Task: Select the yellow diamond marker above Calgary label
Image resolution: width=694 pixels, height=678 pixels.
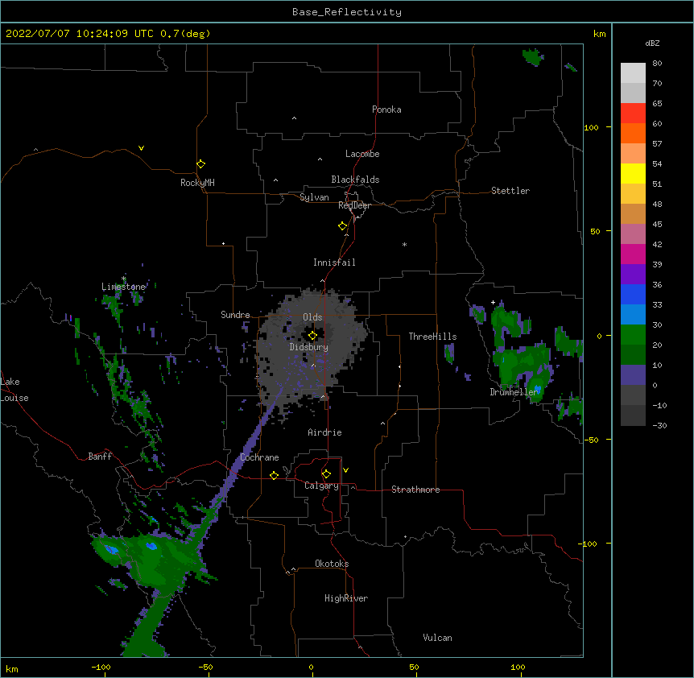Action: tap(326, 474)
